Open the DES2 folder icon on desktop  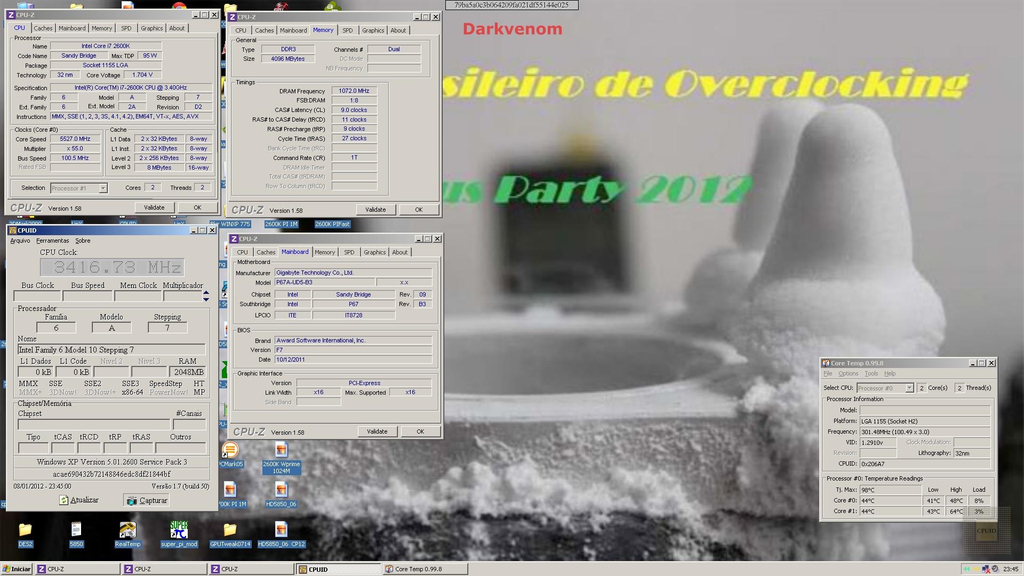click(25, 534)
